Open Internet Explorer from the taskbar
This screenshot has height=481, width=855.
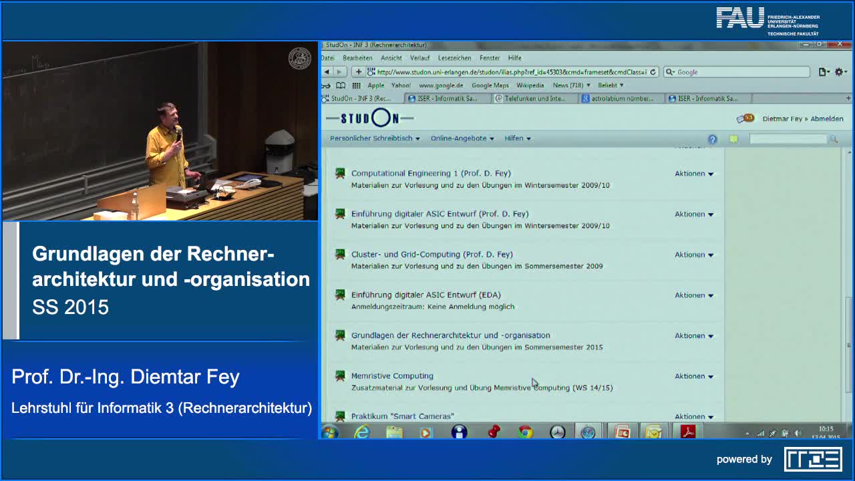pyautogui.click(x=361, y=432)
